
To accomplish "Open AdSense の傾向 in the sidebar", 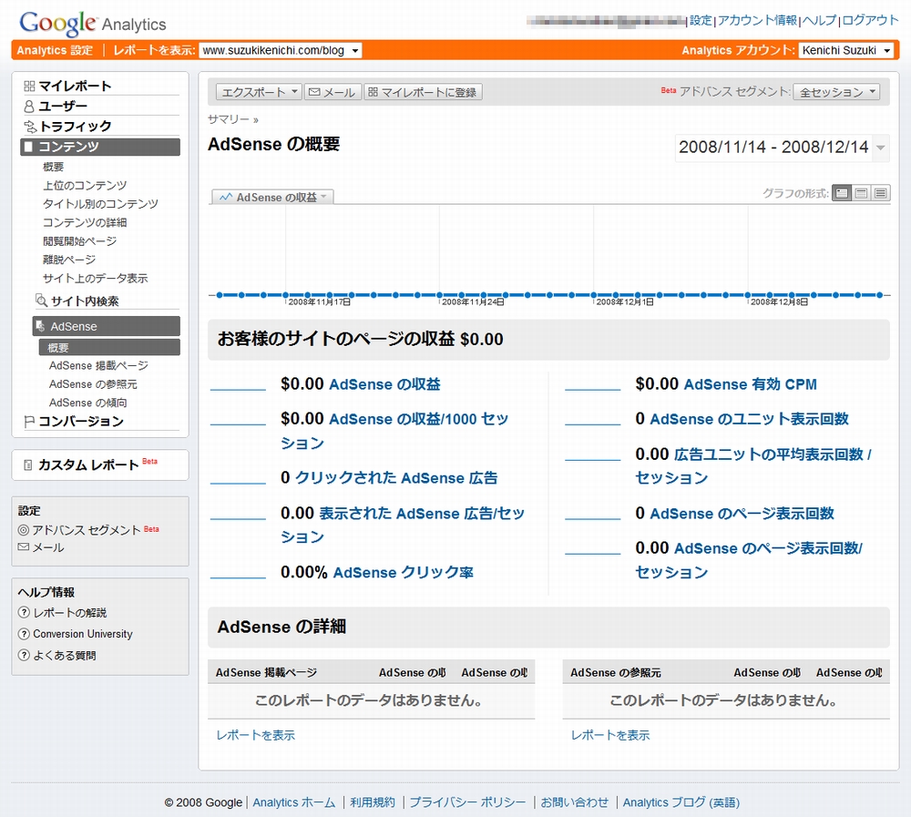I will pyautogui.click(x=87, y=403).
